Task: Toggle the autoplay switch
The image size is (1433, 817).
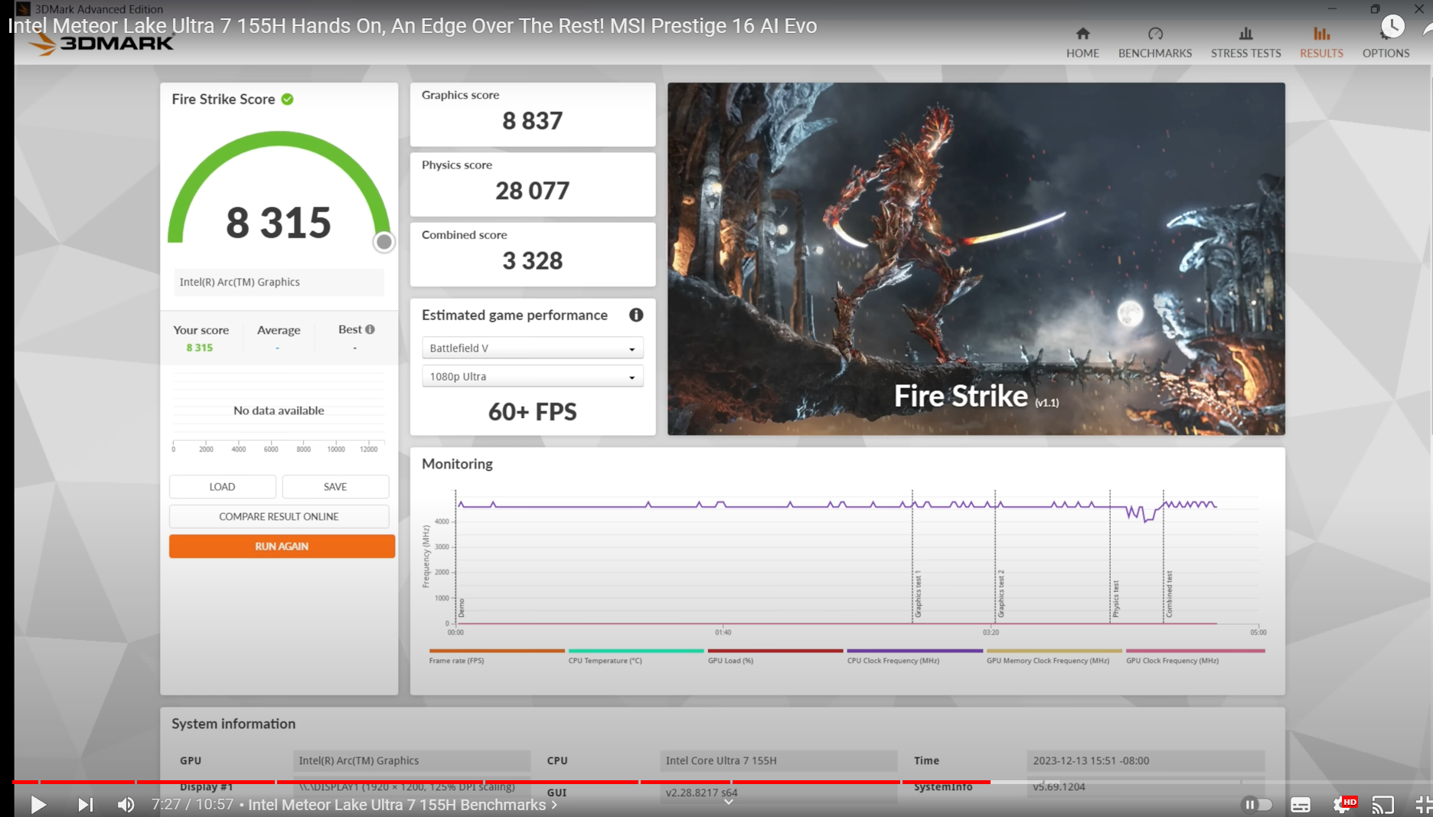Action: 1256,805
